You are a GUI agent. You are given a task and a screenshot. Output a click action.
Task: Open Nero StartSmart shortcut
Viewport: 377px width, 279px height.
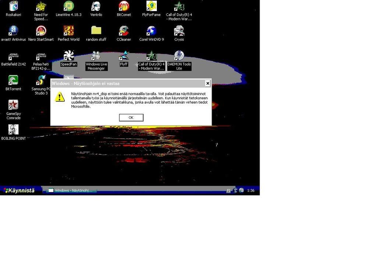point(41,31)
